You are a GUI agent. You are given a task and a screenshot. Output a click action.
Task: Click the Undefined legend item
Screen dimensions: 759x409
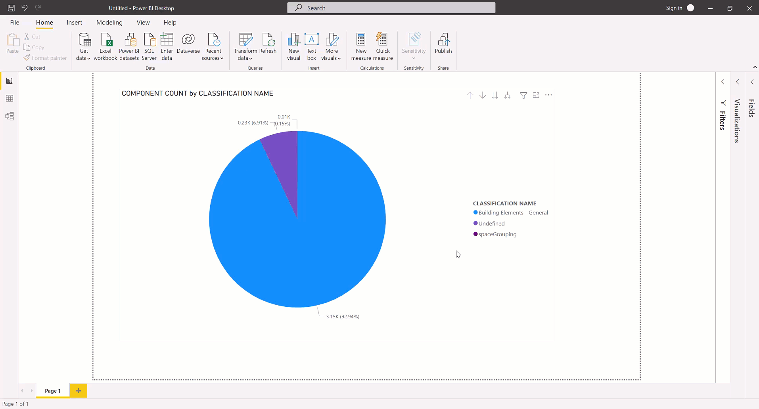point(489,224)
